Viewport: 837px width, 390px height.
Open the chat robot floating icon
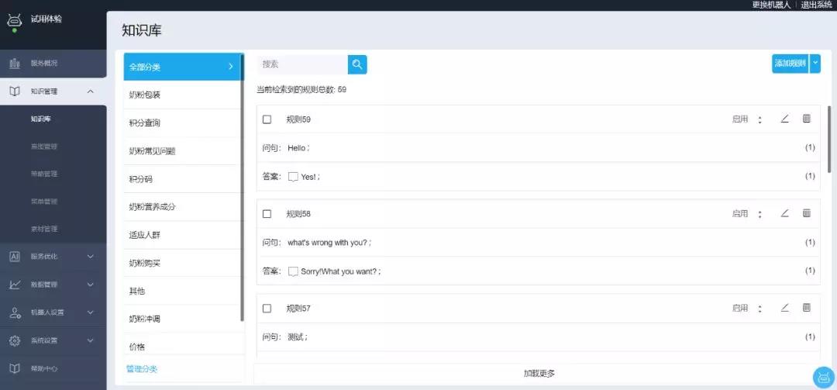[823, 378]
